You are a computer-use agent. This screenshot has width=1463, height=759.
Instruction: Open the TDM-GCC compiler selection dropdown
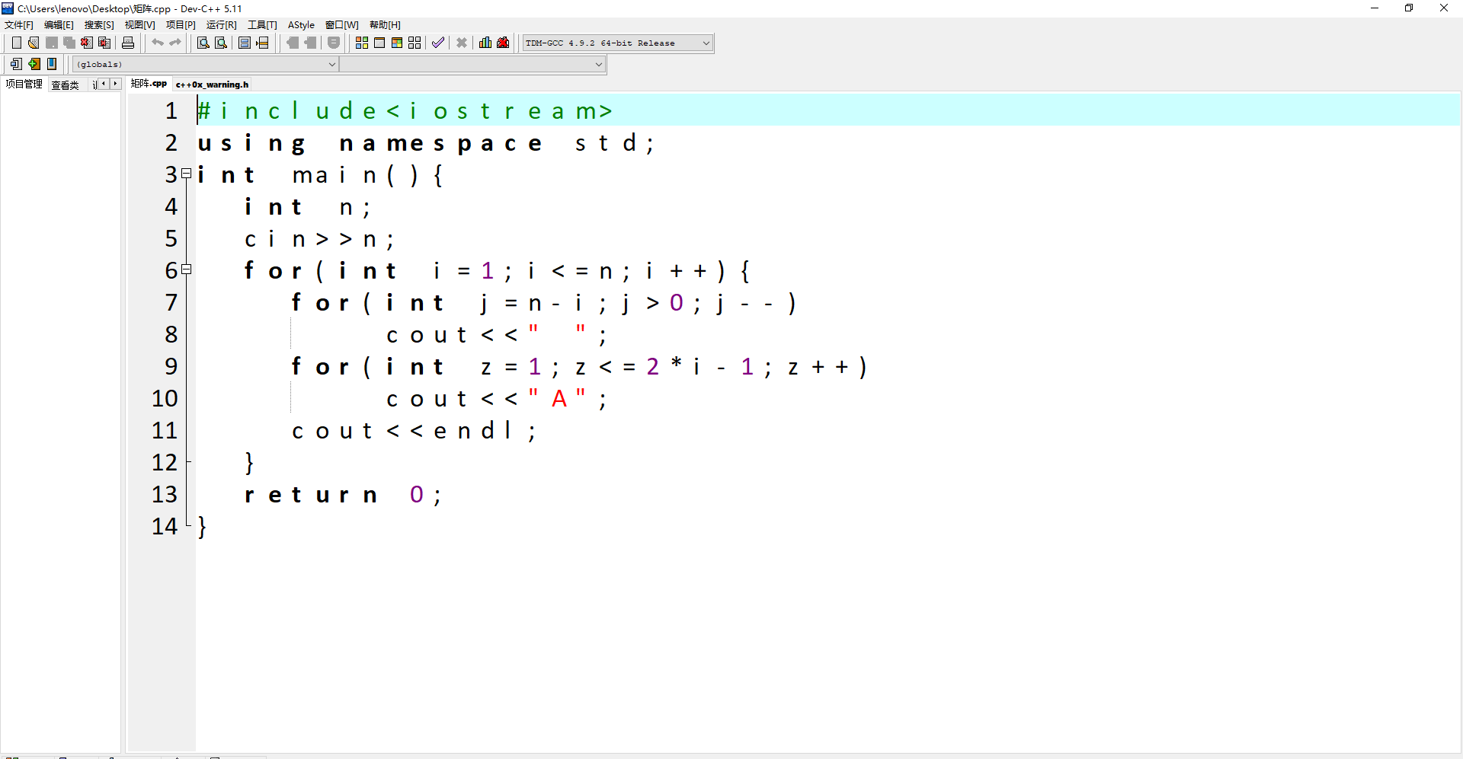tap(617, 43)
